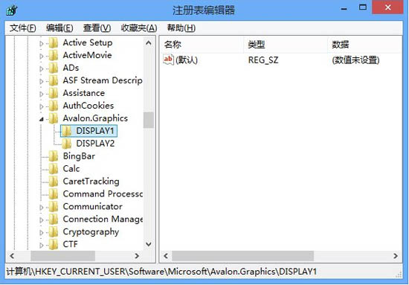Minimize the 注册表编辑器 window
The height and width of the screenshot is (285, 409).
pyautogui.click(x=344, y=9)
